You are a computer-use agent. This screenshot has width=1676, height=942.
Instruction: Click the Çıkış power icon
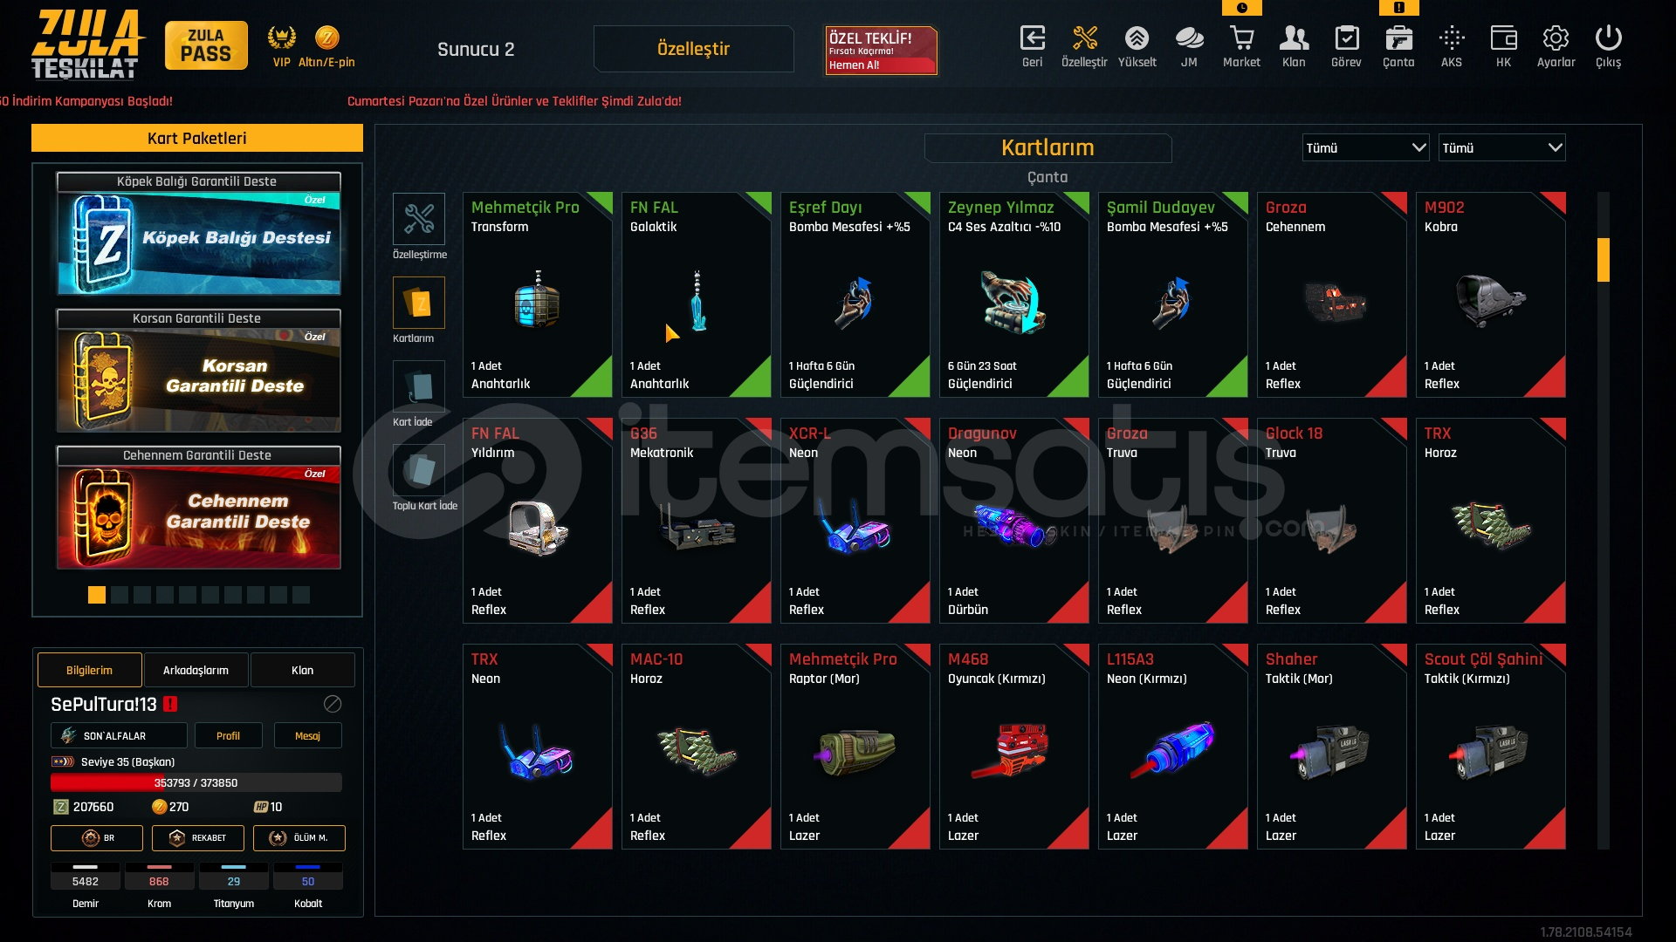point(1608,38)
